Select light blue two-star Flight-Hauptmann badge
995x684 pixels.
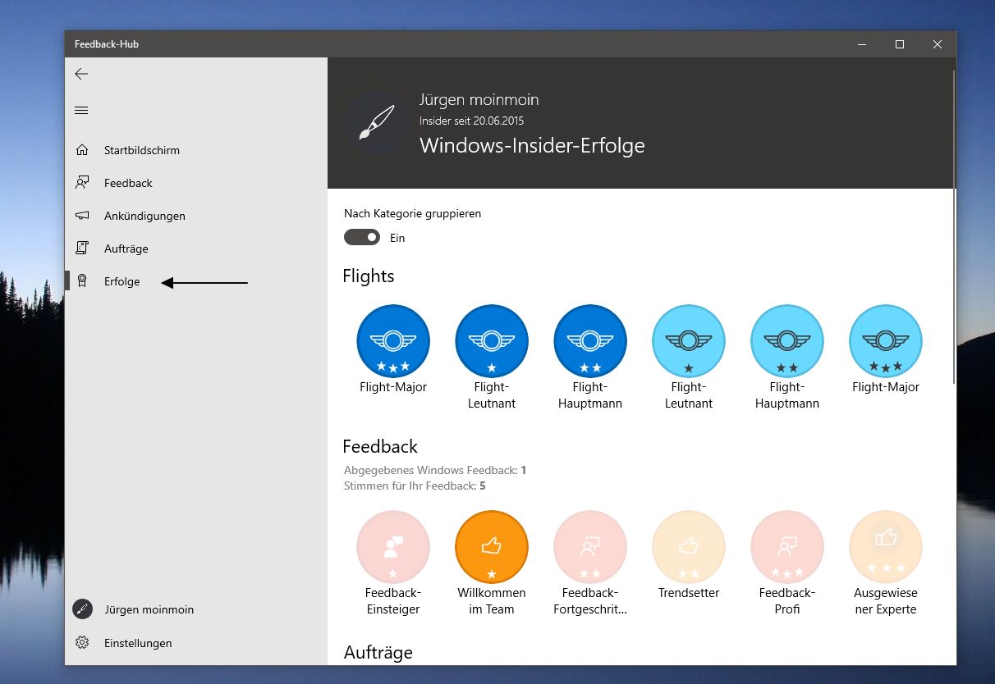[787, 341]
